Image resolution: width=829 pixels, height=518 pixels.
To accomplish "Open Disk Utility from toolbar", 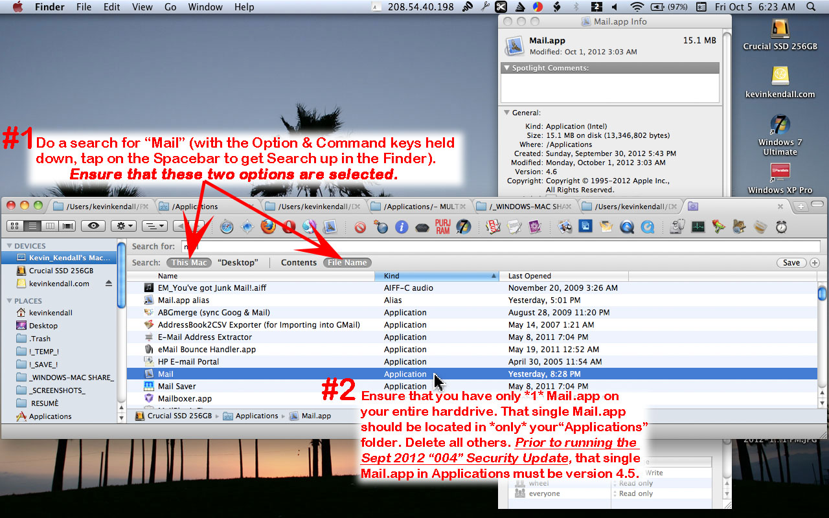I will pos(677,227).
